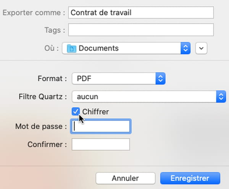The image size is (229, 189).
Task: Click the Documents folder icon
Action: pos(72,48)
